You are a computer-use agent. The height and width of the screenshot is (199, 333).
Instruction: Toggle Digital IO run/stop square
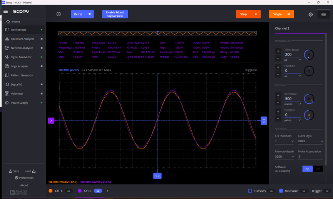pyautogui.click(x=42, y=84)
